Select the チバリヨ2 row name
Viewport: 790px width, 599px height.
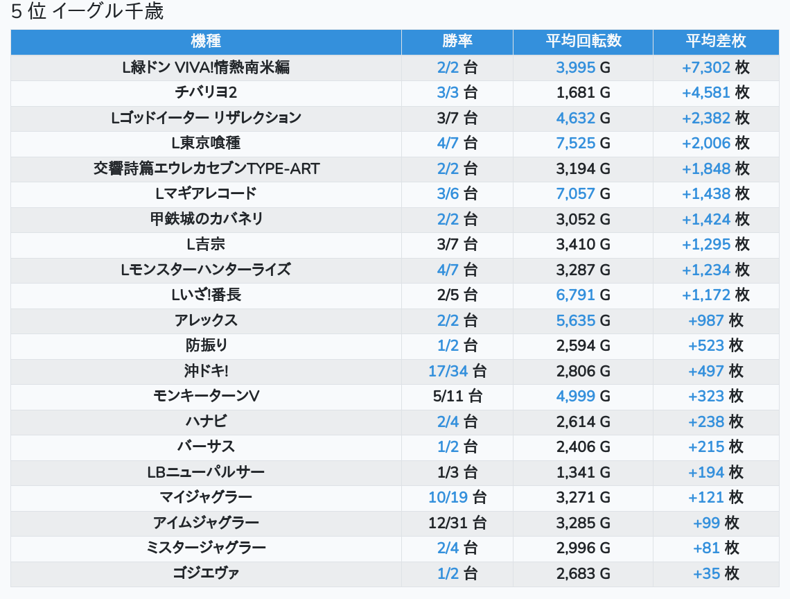click(206, 93)
